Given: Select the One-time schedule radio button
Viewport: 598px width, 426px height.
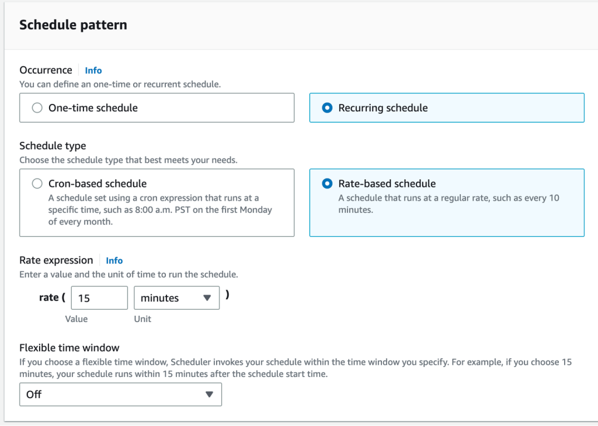Looking at the screenshot, I should click(37, 108).
